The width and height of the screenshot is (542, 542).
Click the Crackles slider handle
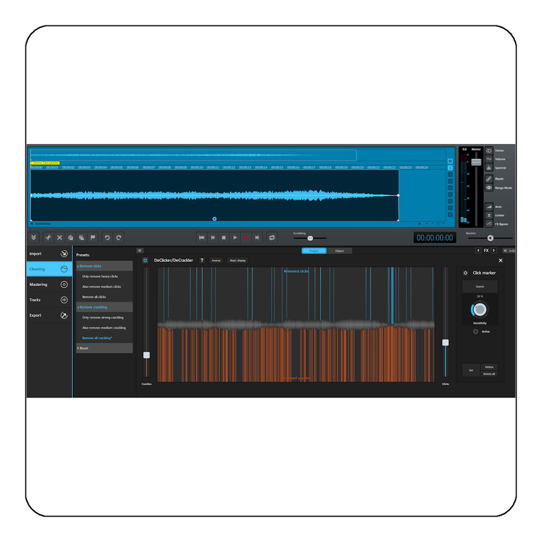click(x=147, y=355)
